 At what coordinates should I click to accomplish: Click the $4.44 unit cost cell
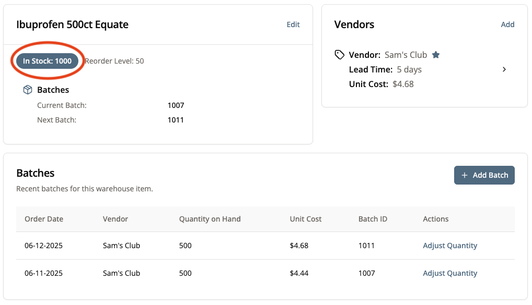(x=298, y=273)
